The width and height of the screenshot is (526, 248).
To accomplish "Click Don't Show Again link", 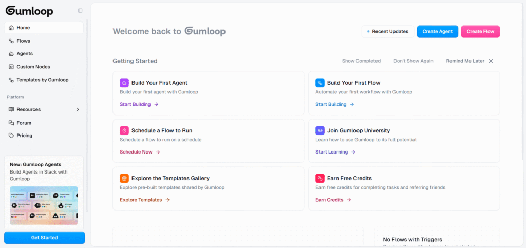I will pyautogui.click(x=414, y=61).
